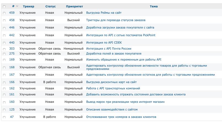Open 'Выгрузка дисконтных карт на сайт' issue
This screenshot has height=122, width=222.
[x=111, y=82]
